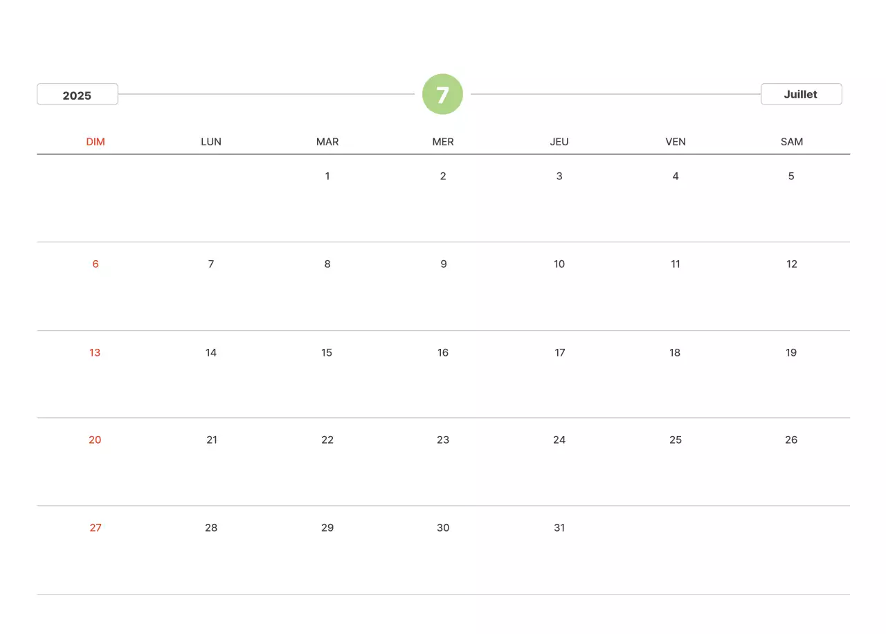Click the Juillet month label box

coord(801,94)
